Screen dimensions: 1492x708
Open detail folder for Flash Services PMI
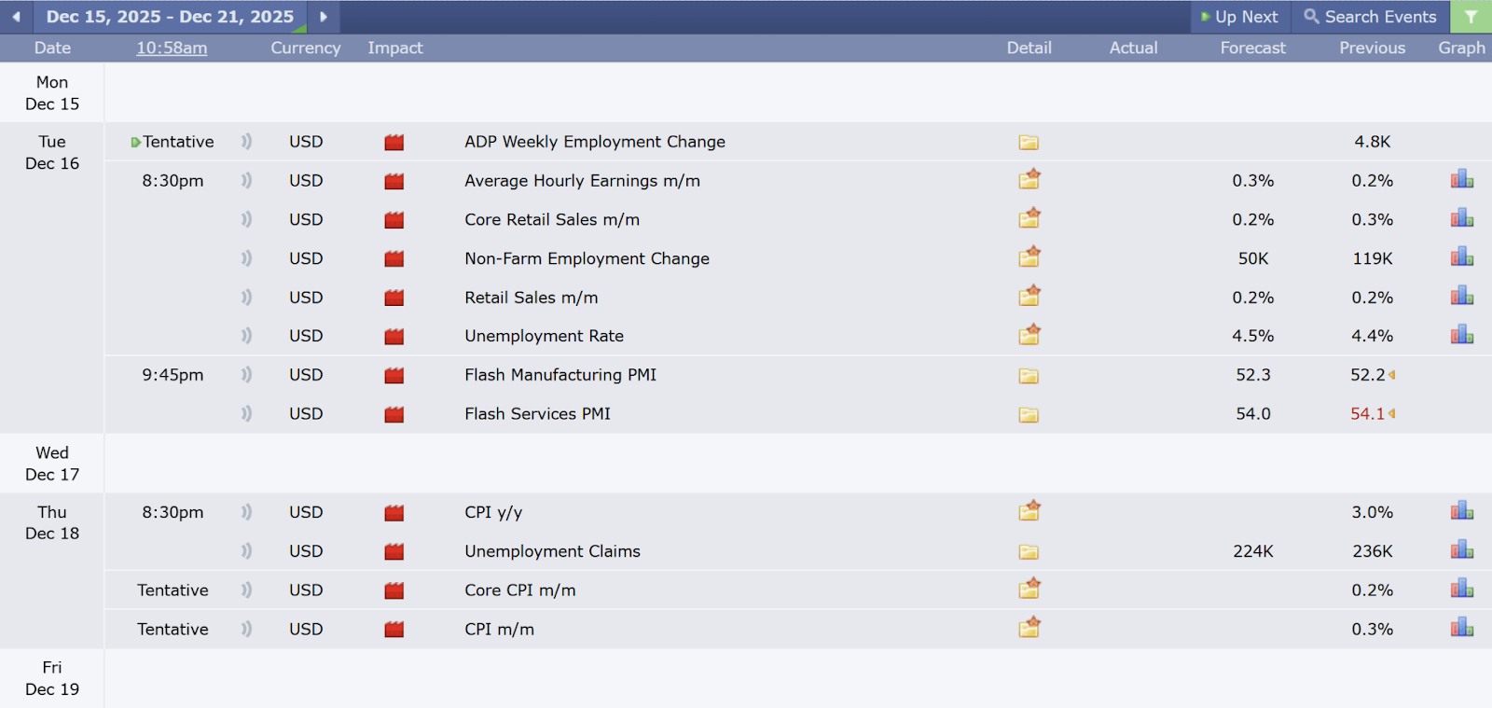pyautogui.click(x=1029, y=415)
